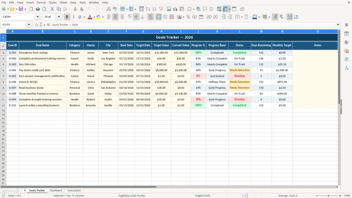This screenshot has width=352, height=198.
Task: Insert special character Omega icon
Action: [189, 9]
